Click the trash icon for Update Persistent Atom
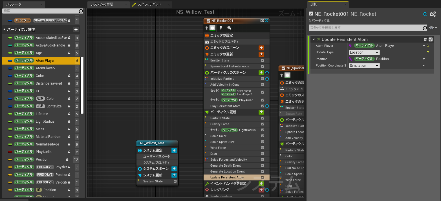The image size is (441, 201). [425, 39]
